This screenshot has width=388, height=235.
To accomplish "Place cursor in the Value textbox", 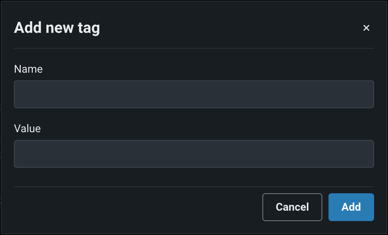I will 194,154.
